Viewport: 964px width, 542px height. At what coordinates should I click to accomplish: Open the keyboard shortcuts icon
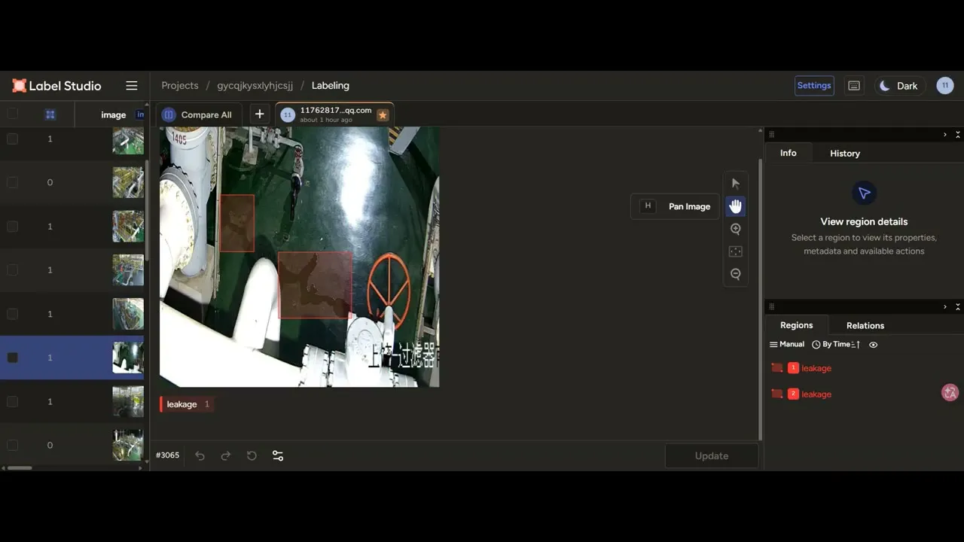click(854, 86)
